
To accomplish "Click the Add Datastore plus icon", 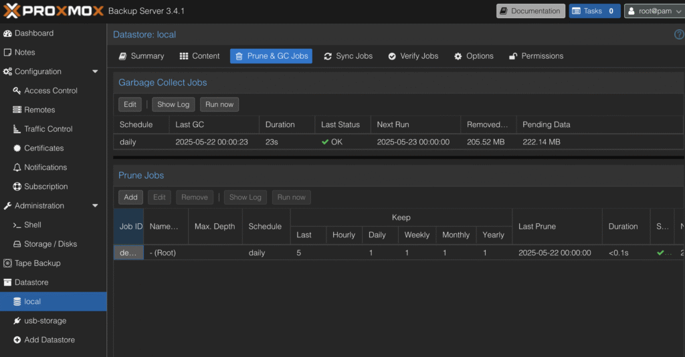I will tap(17, 340).
